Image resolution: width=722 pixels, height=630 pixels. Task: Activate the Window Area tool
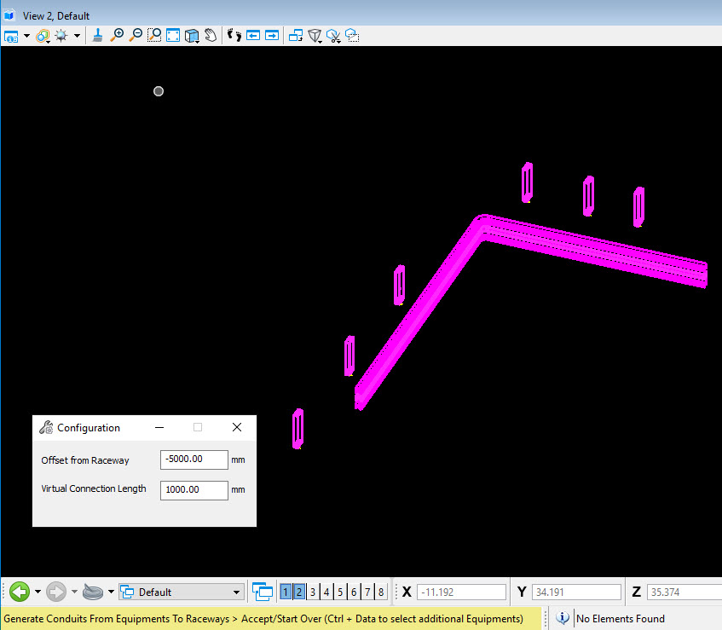pos(154,35)
